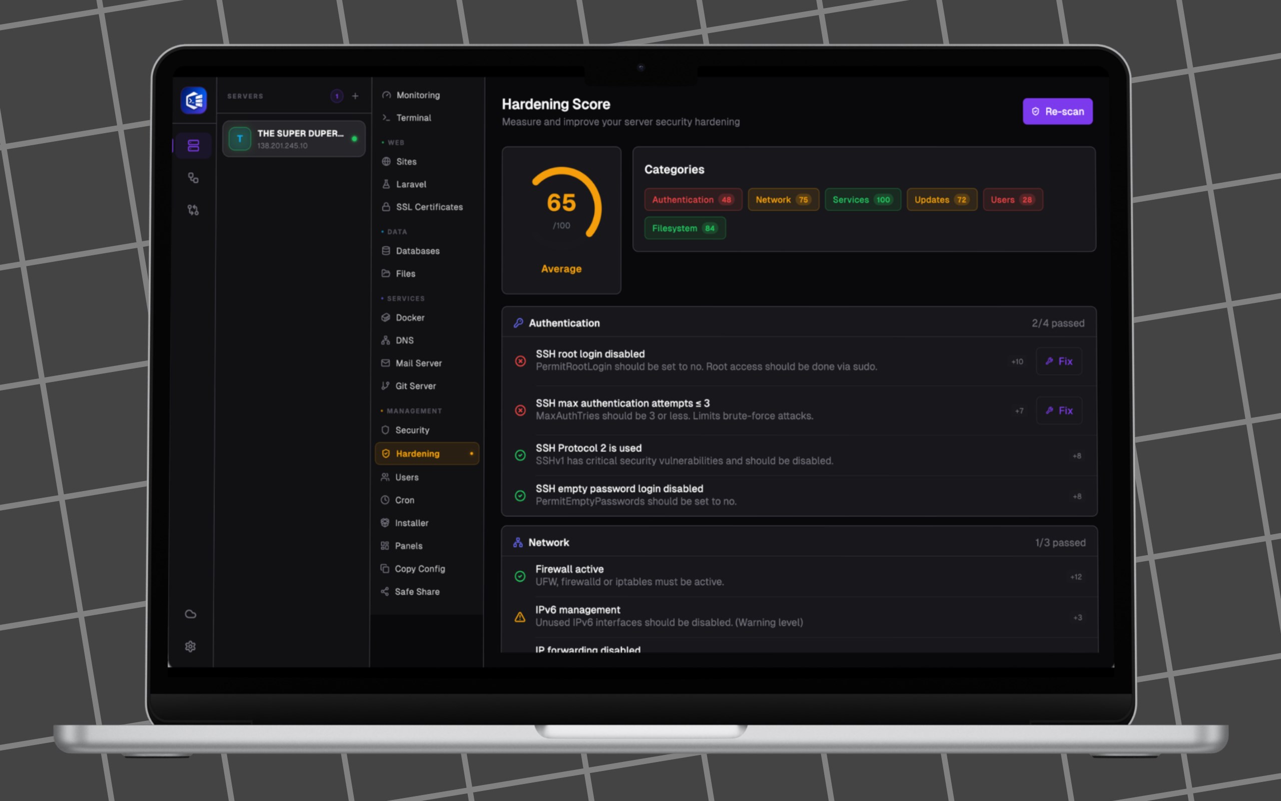Screen dimensions: 1281x801
Task: Fix SSH max authentication attempts issue
Action: [x=1059, y=411]
